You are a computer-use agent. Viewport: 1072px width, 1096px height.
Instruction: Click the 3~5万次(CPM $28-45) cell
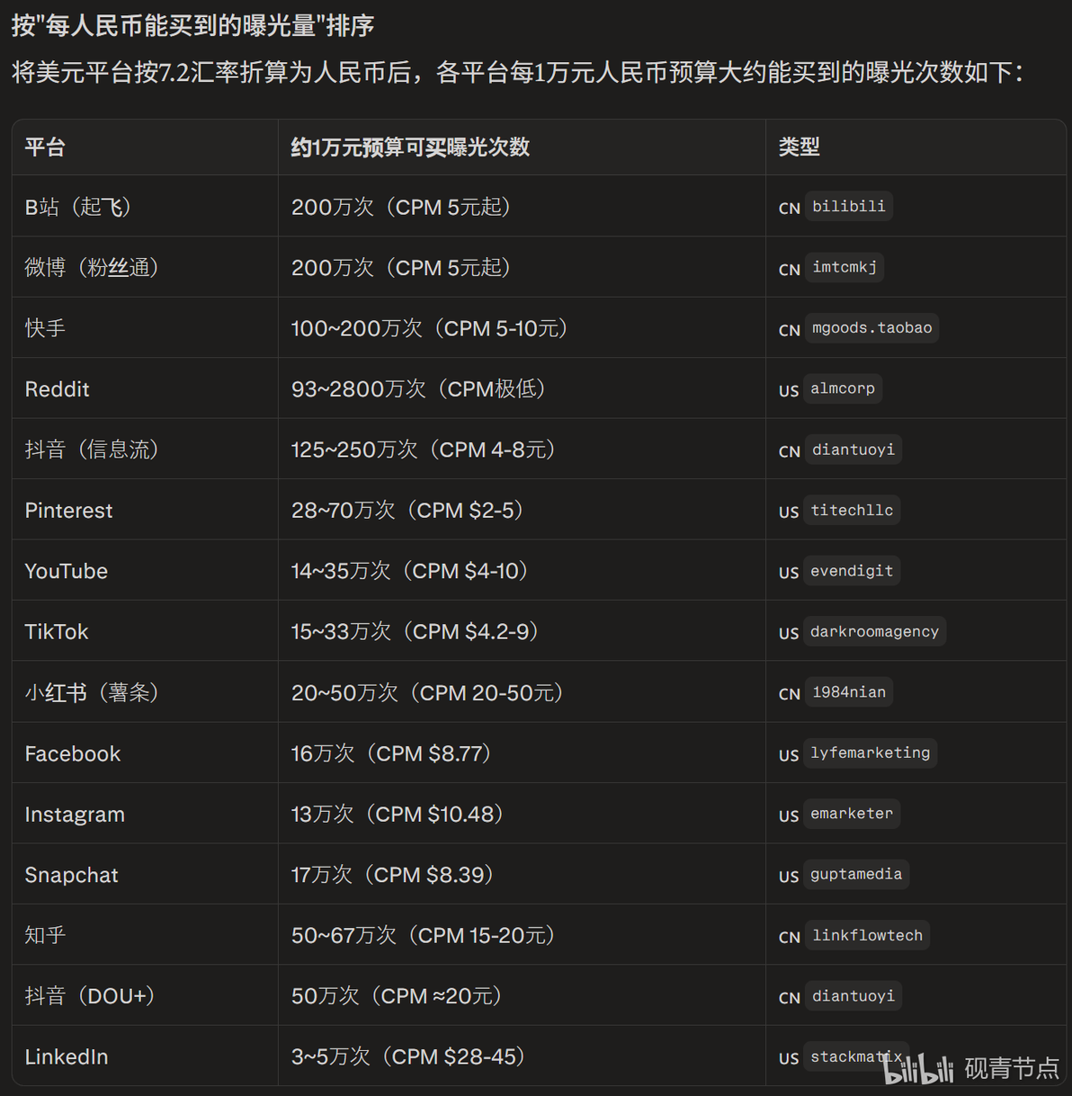(522, 1056)
